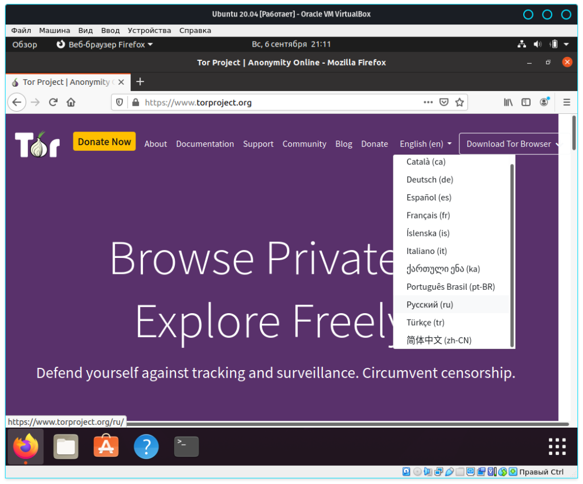Open the Устройства menu in VirtualBox

pyautogui.click(x=149, y=30)
